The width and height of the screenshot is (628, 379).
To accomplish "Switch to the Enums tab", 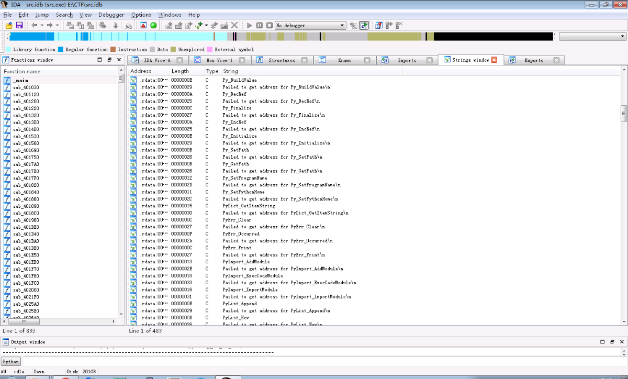I will pos(344,60).
